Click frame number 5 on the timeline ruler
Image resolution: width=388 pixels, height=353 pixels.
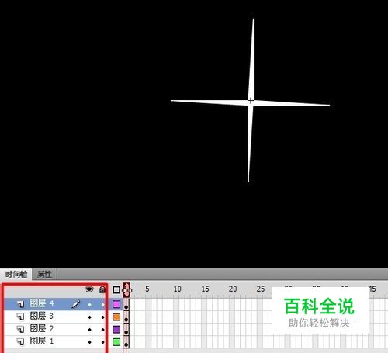click(147, 289)
